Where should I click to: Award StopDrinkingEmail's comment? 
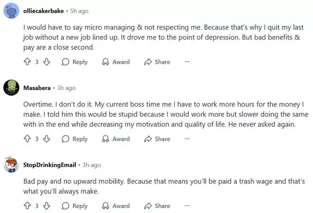(x=116, y=206)
